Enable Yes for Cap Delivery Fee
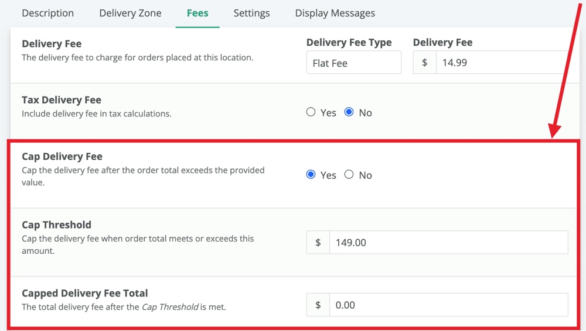Viewport: 586px width, 331px height. [311, 174]
